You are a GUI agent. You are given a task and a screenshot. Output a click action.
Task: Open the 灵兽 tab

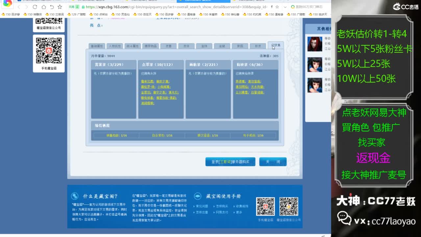pyautogui.click(x=168, y=46)
